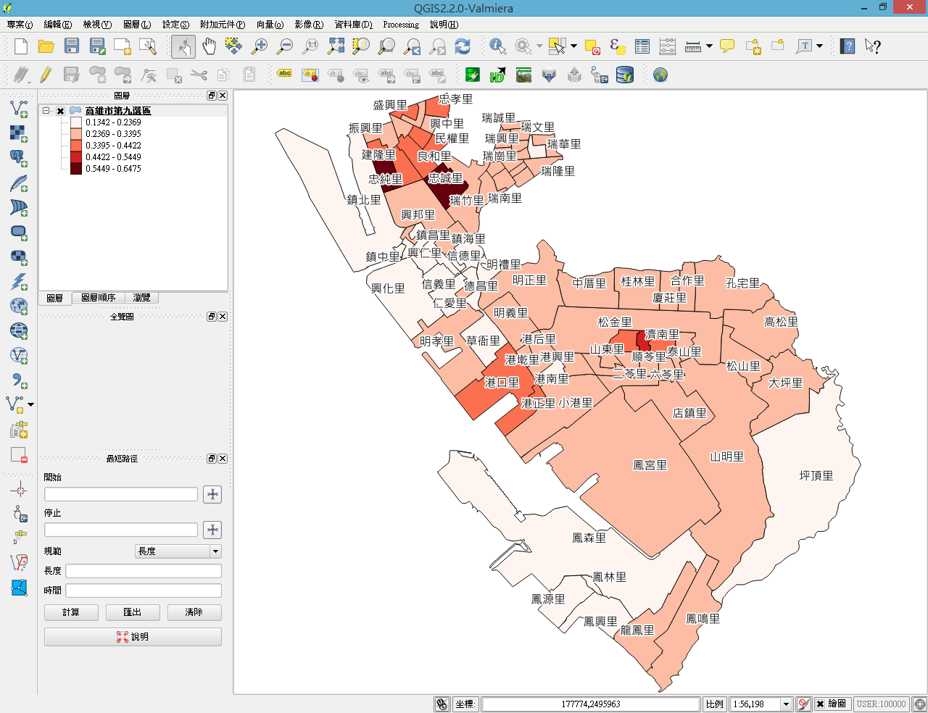Collapse the 高雄市第九選區 layer legend
Image resolution: width=928 pixels, height=713 pixels.
pos(46,111)
